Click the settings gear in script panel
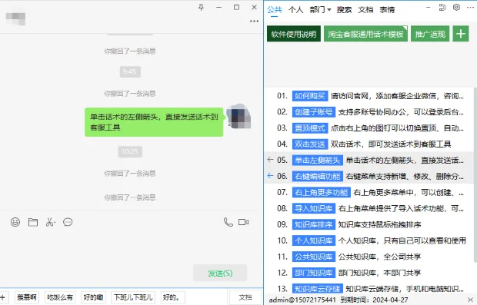 click(x=456, y=7)
